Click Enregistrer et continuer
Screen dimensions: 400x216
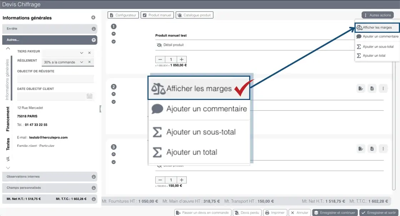[x=335, y=213]
